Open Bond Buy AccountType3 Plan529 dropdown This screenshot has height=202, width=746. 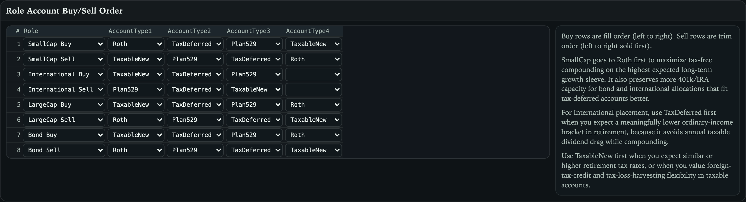[254, 135]
